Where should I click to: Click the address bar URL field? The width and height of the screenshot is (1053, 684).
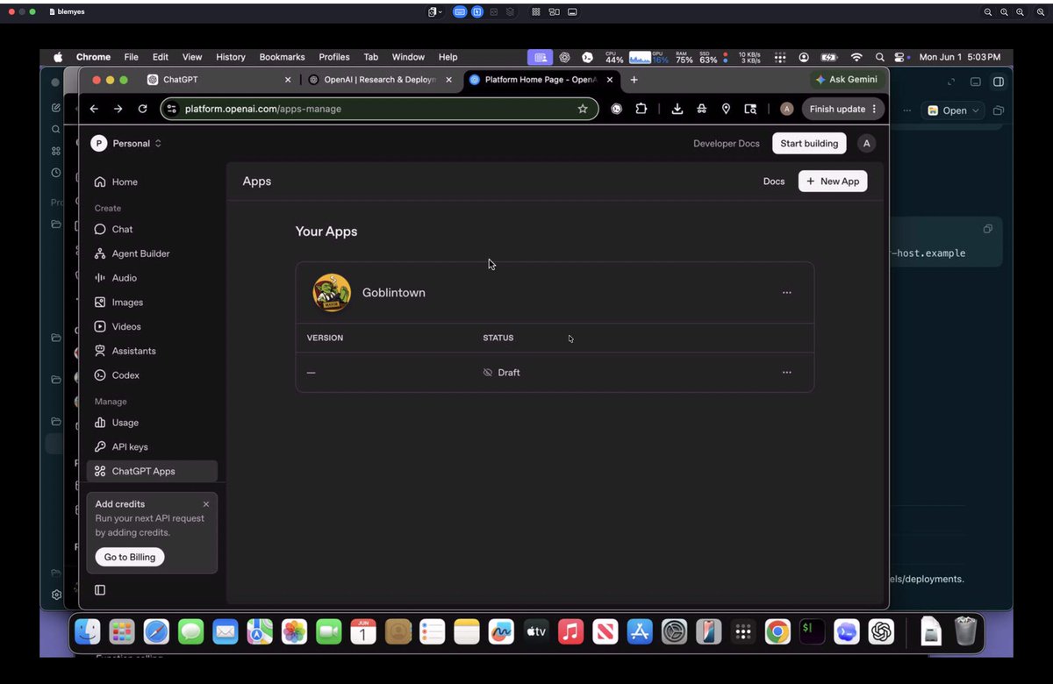[377, 109]
